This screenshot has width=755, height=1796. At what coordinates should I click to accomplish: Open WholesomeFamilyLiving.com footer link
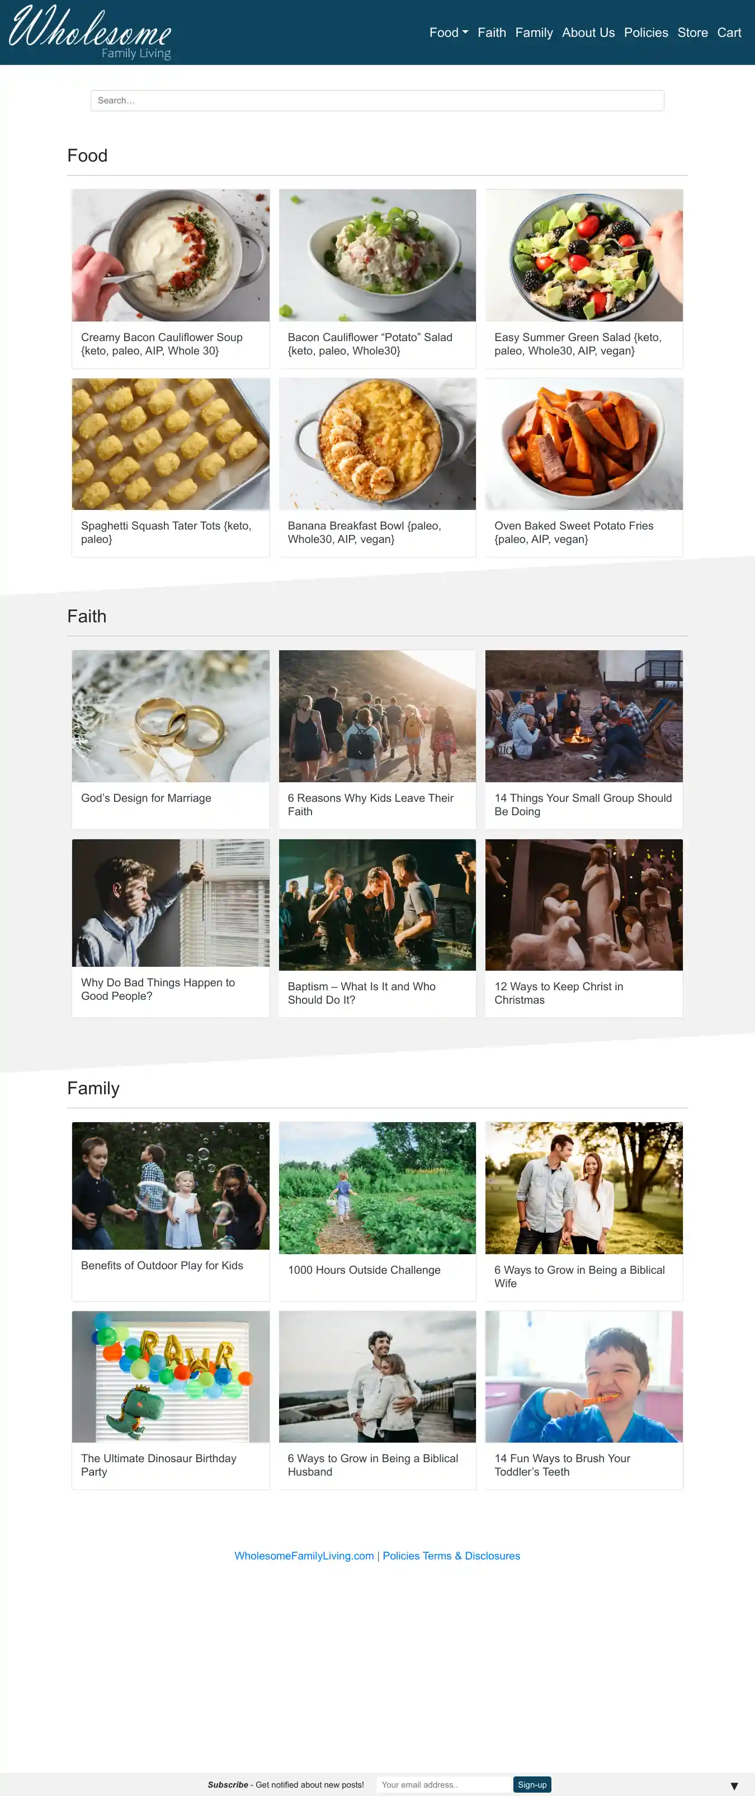coord(304,1556)
